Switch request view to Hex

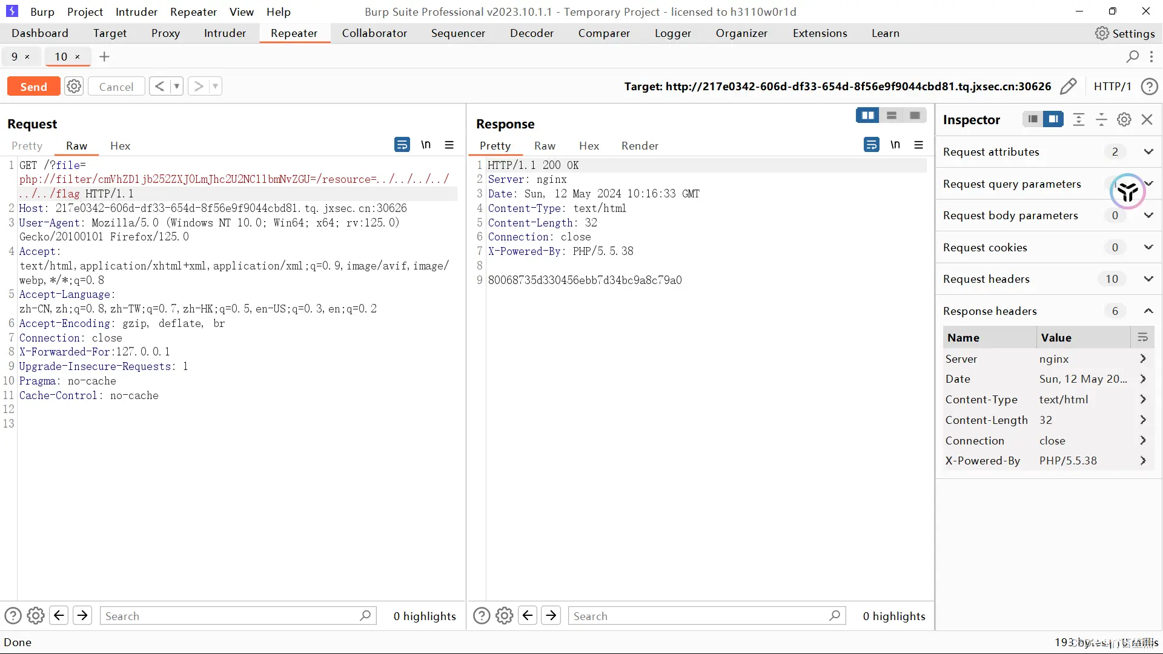[x=120, y=146]
